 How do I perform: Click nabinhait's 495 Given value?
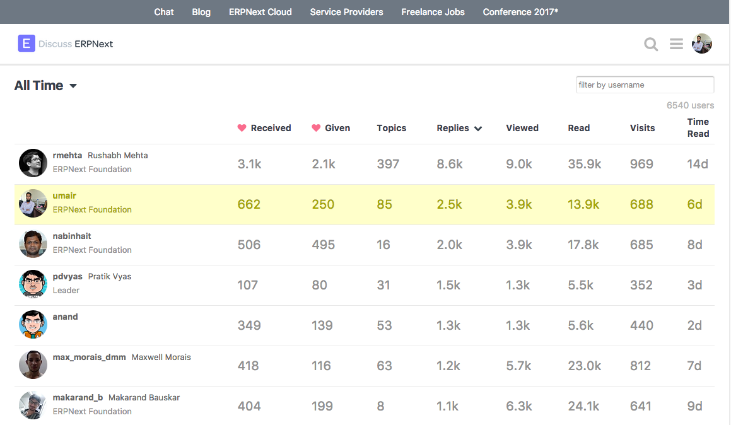pyautogui.click(x=323, y=245)
